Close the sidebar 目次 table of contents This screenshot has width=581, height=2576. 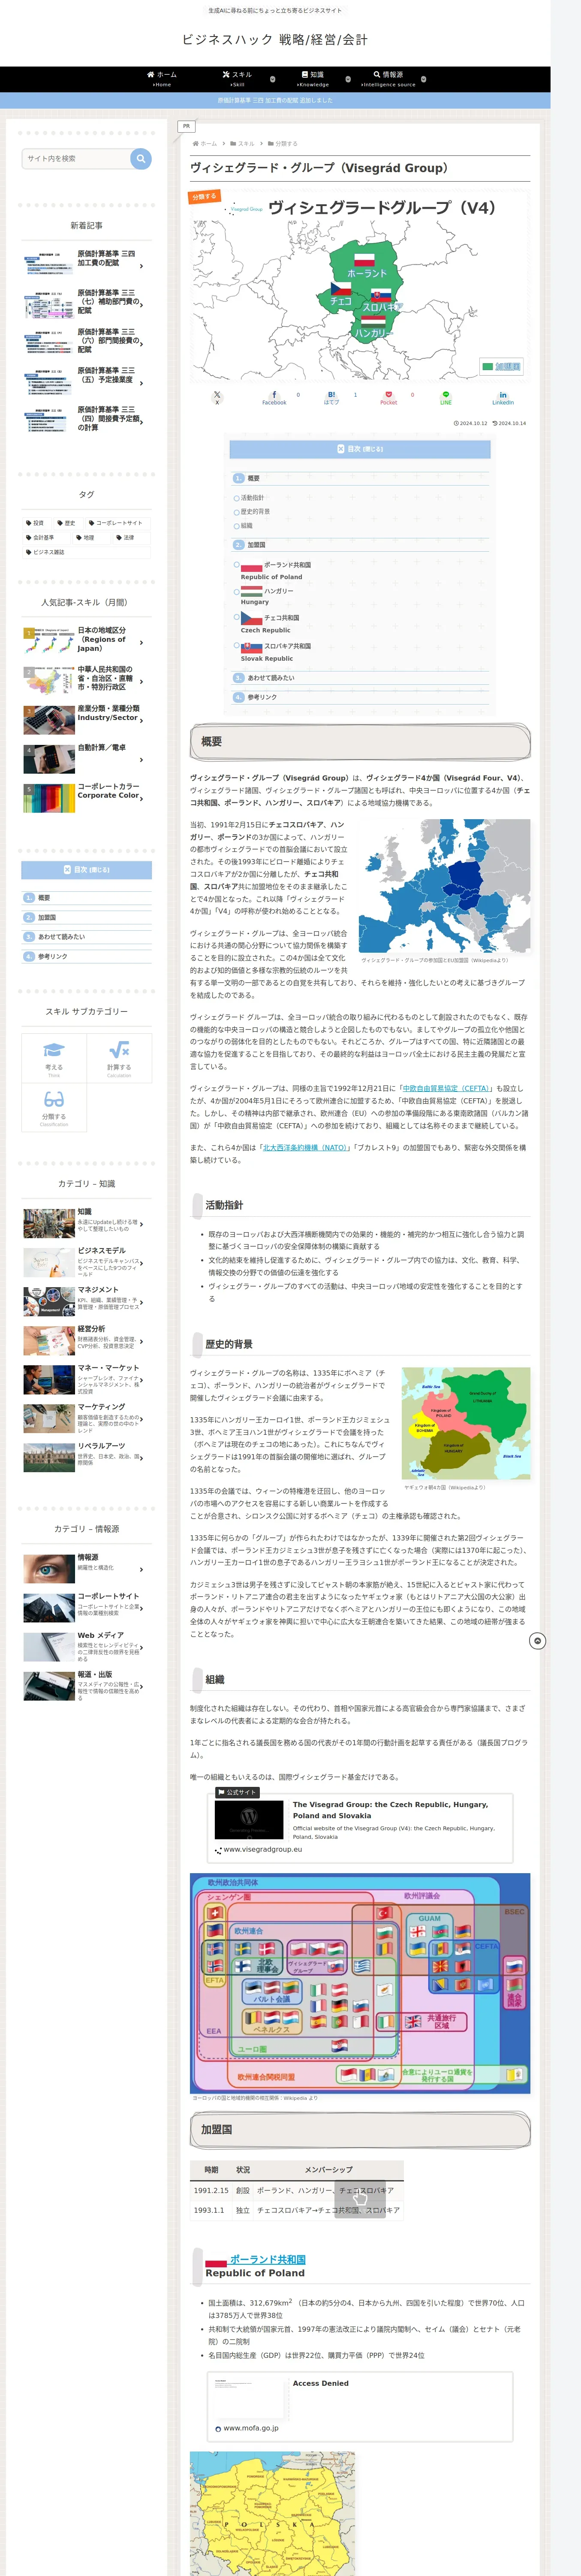[87, 870]
